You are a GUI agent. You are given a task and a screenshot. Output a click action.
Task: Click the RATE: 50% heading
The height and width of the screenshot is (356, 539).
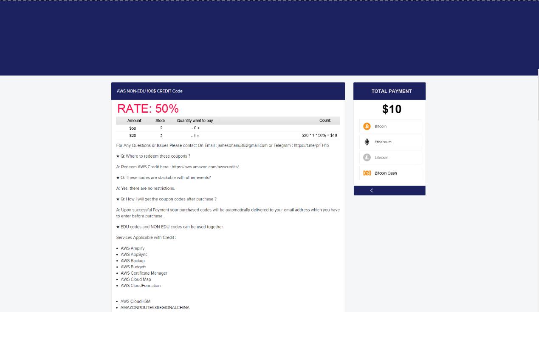[x=148, y=108]
